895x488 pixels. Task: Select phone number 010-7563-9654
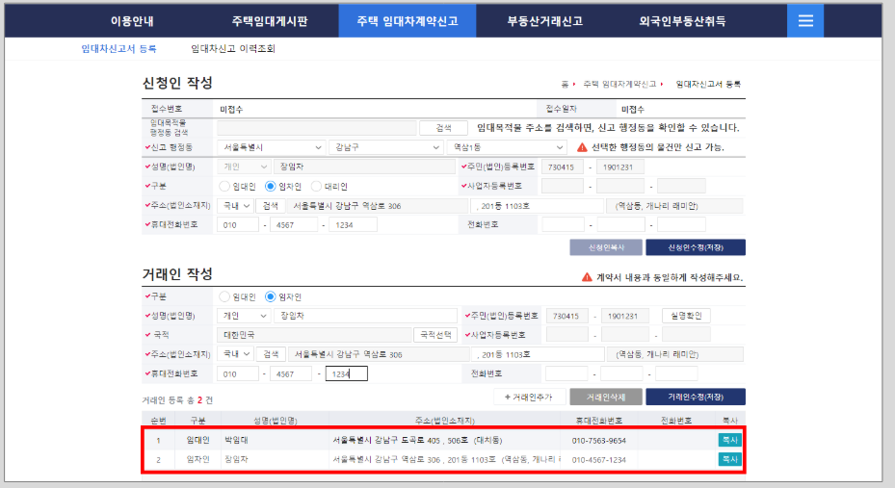click(x=599, y=441)
